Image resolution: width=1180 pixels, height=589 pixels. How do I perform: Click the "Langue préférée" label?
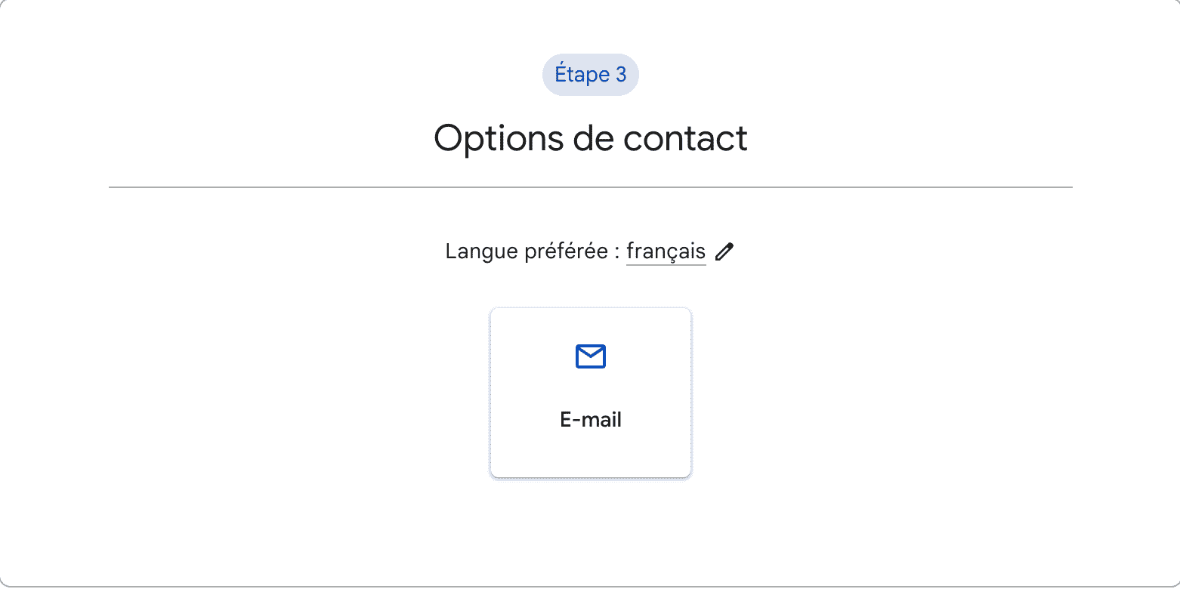pos(527,251)
